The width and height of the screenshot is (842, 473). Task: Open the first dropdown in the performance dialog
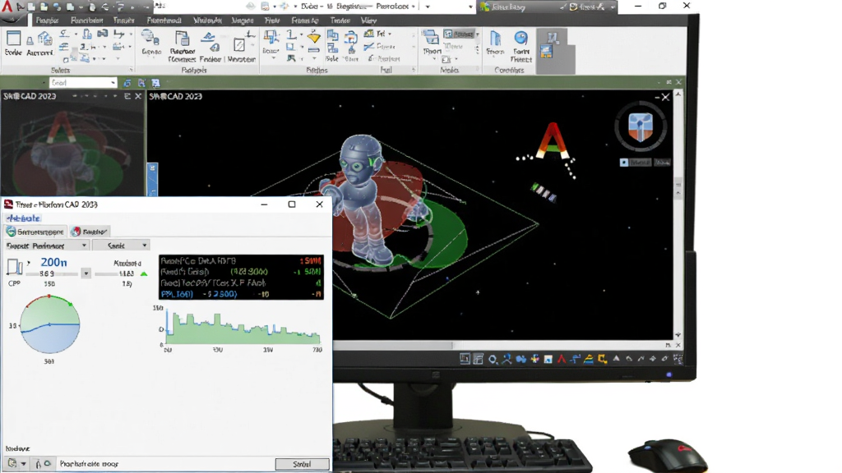[46, 246]
